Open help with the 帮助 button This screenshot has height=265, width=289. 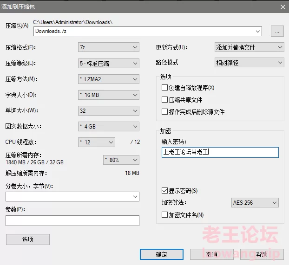(x=262, y=254)
